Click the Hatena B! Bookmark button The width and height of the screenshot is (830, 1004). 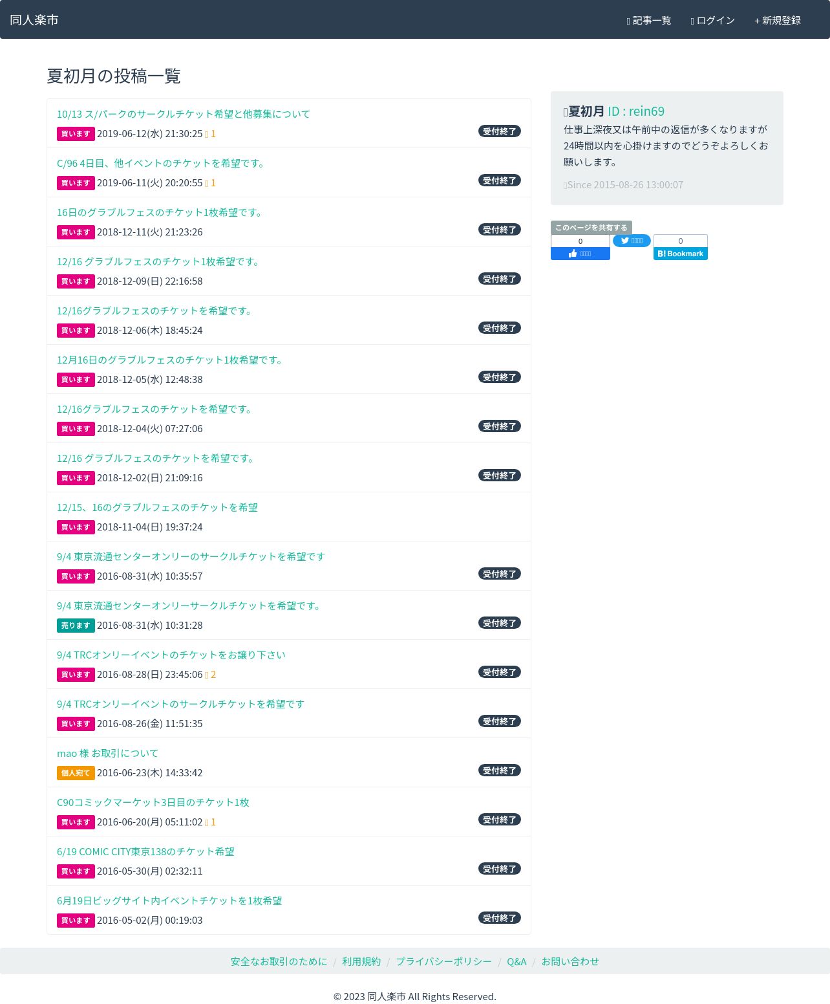pos(680,254)
